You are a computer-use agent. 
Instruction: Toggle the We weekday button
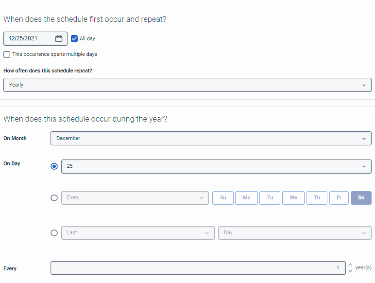pyautogui.click(x=293, y=198)
